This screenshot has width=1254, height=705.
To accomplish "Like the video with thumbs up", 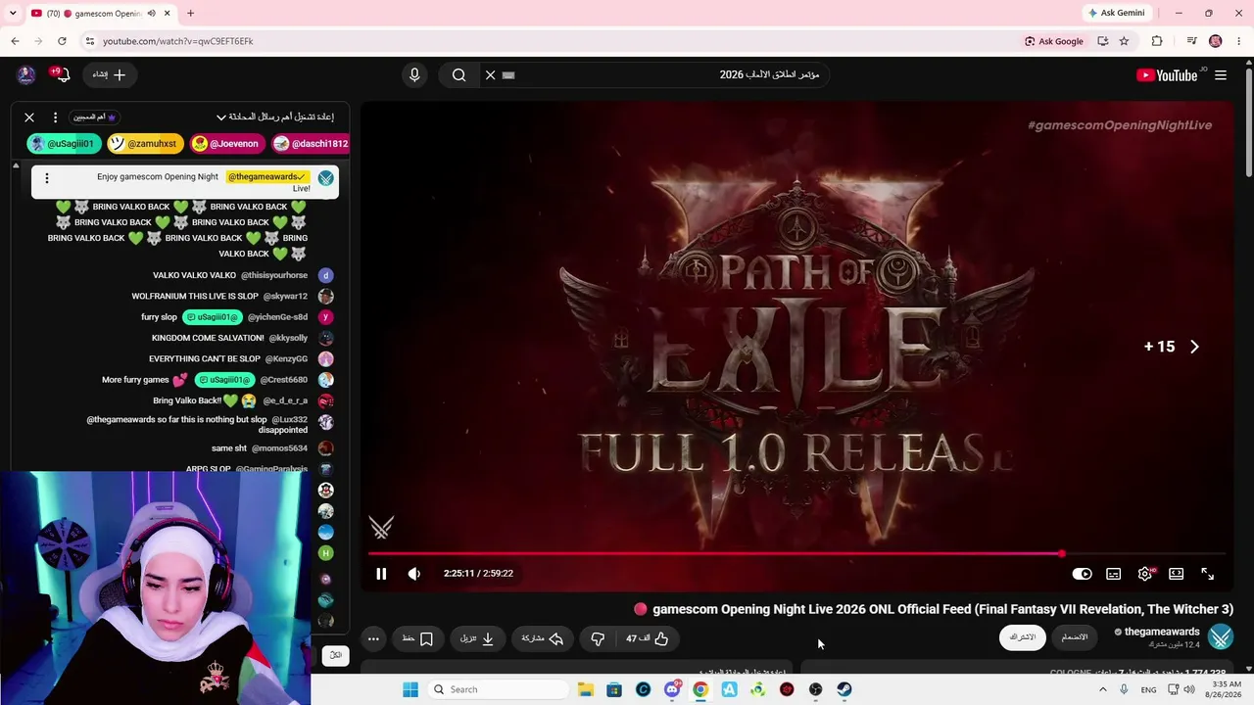I will pyautogui.click(x=648, y=638).
